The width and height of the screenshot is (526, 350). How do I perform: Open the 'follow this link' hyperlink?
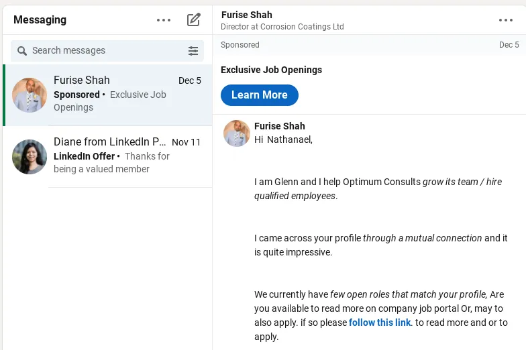380,323
